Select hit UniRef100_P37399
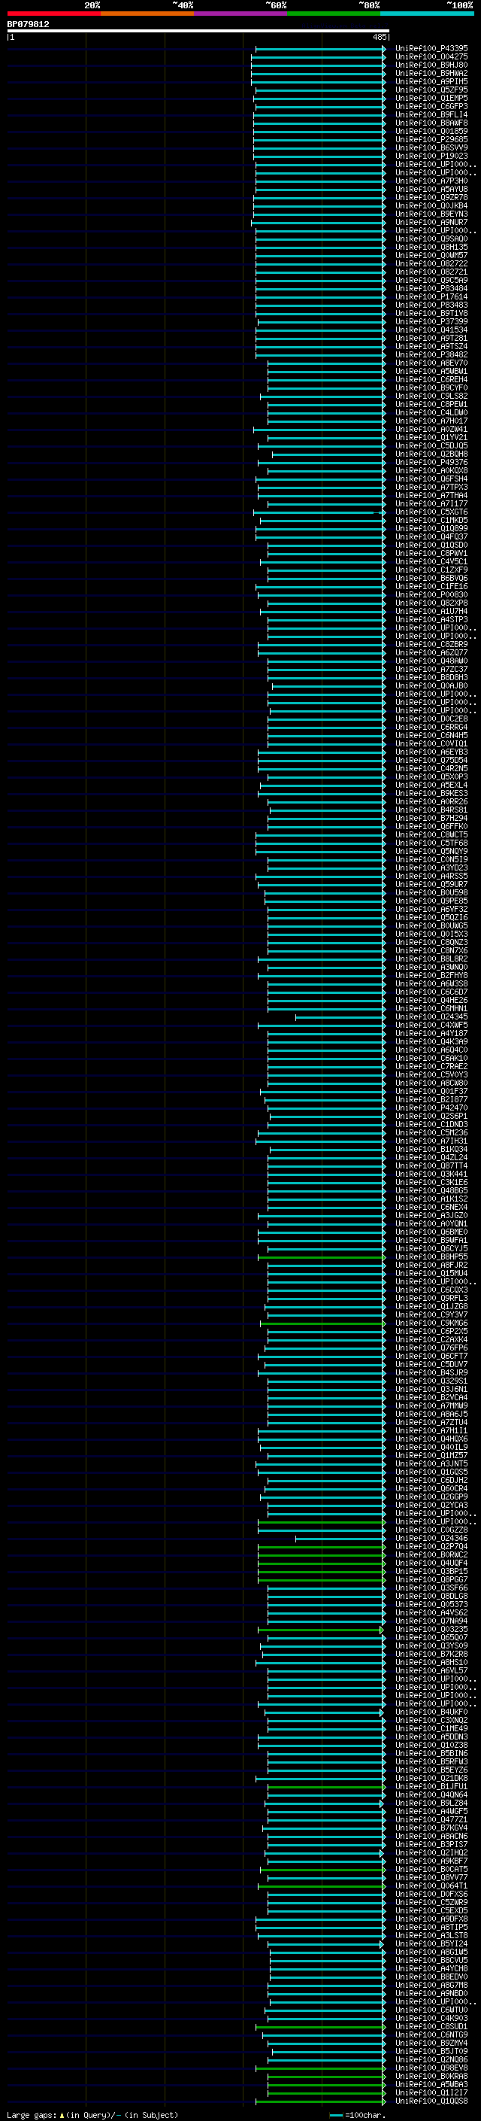This screenshot has width=481, height=2121. tap(431, 322)
